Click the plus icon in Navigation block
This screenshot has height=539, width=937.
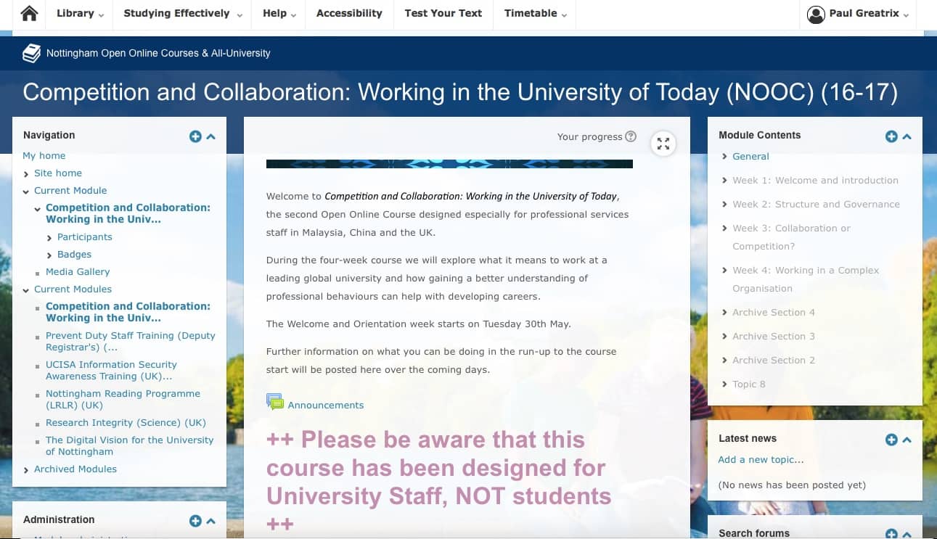(x=195, y=136)
